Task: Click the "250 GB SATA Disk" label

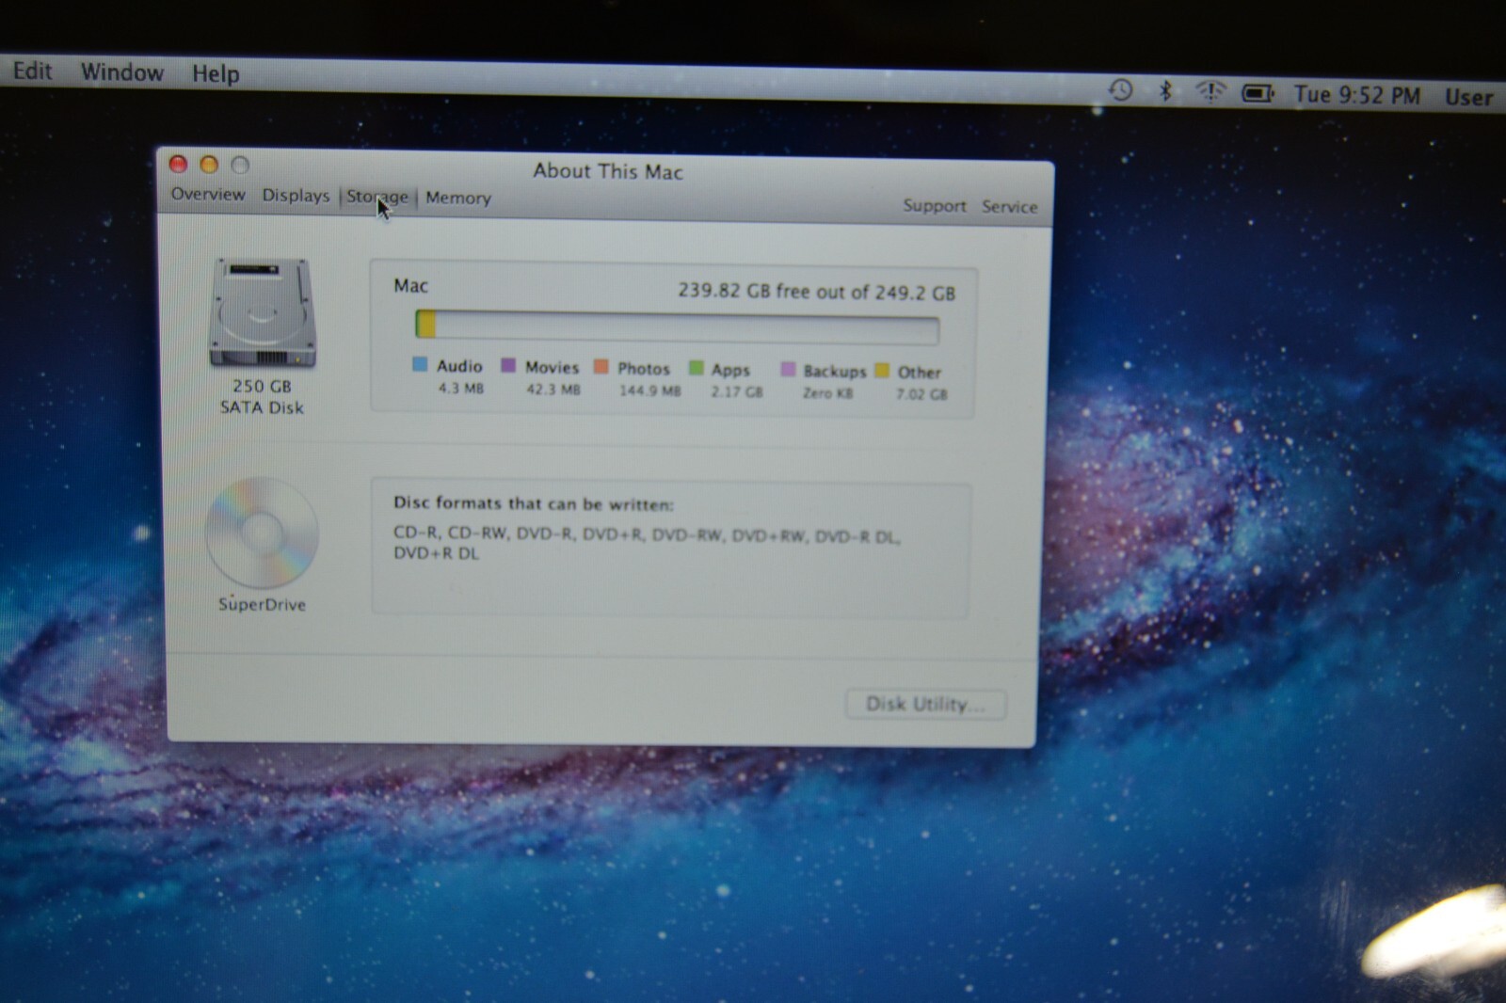Action: (262, 396)
